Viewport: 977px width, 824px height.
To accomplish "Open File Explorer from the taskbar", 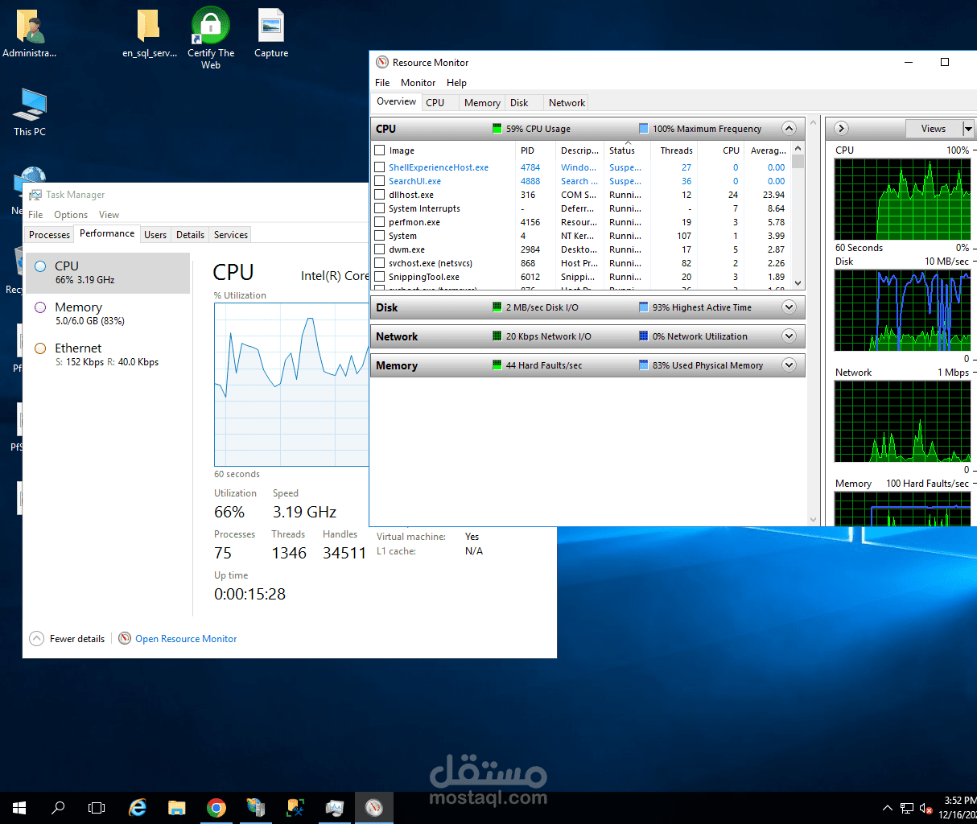I will [x=177, y=808].
